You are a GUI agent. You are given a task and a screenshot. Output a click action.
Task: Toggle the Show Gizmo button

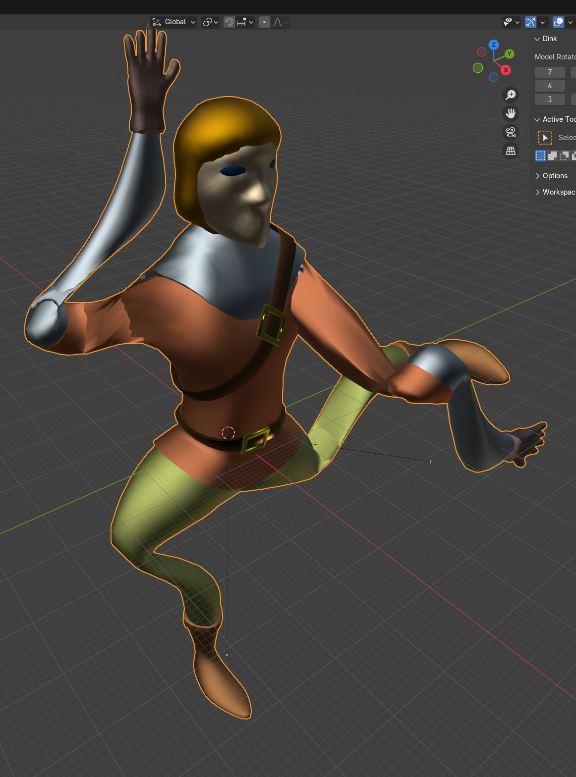point(530,22)
